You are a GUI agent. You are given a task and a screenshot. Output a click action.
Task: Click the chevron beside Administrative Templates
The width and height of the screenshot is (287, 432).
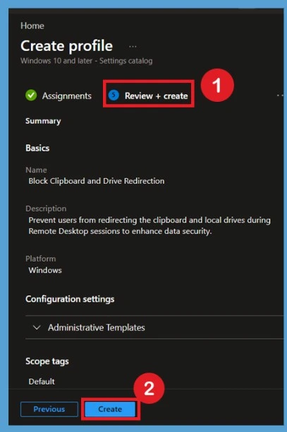point(37,327)
